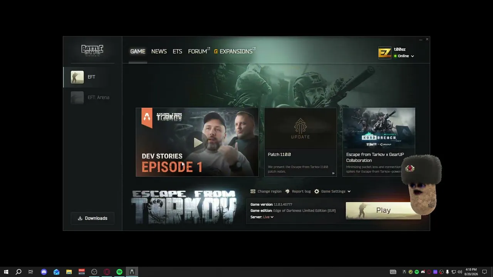Click the Battlestate launcher system tray icon
The image size is (493, 277).
tap(404, 272)
